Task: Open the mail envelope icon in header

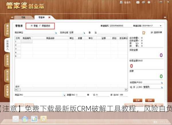Action: 138,2
